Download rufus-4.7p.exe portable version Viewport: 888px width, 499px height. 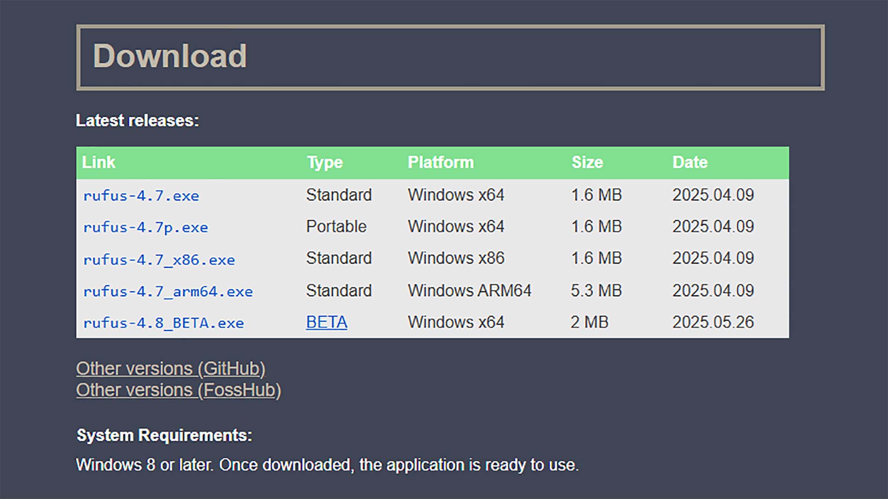point(146,228)
